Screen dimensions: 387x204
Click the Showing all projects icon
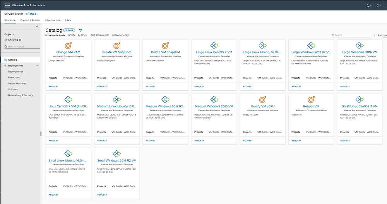(6, 40)
